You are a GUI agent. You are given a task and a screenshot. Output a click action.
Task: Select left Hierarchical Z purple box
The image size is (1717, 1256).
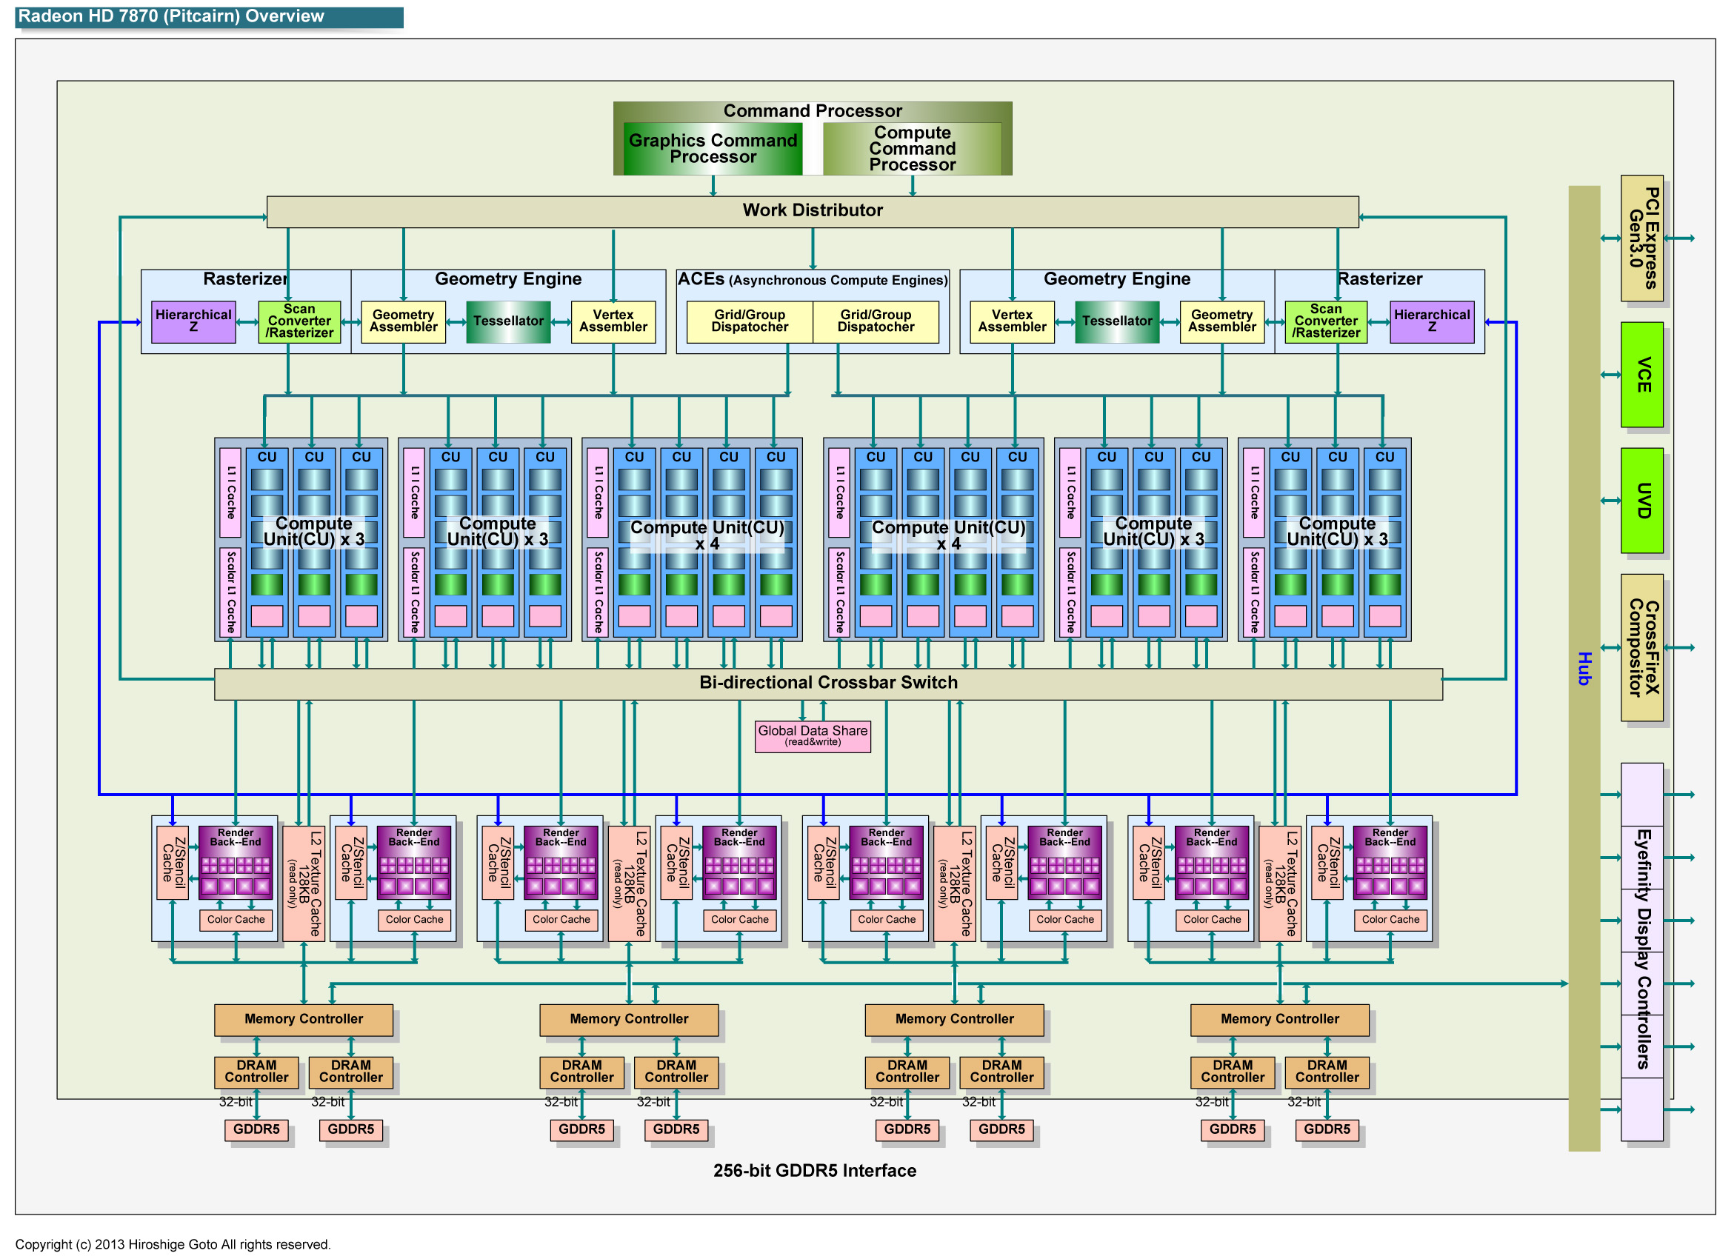[x=193, y=321]
